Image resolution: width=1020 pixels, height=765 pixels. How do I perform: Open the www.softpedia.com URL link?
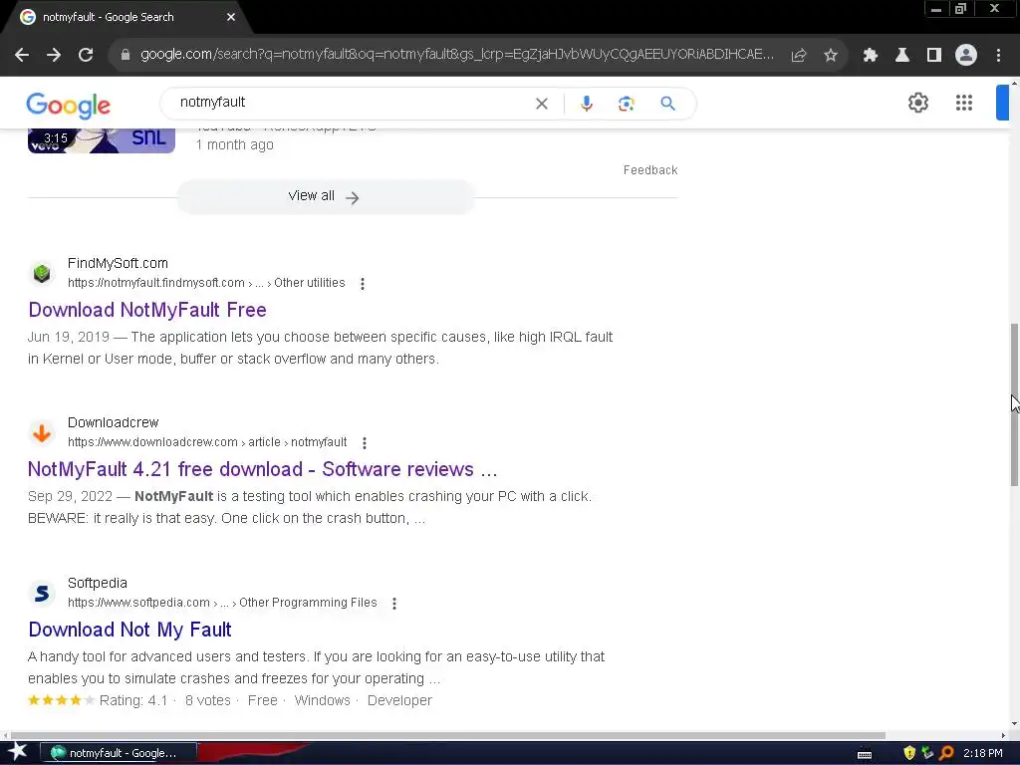point(222,603)
